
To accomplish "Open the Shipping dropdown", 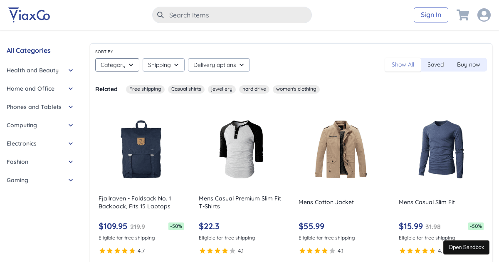I will click(163, 65).
